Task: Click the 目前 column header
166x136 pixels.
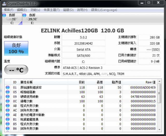Action: [77, 82]
